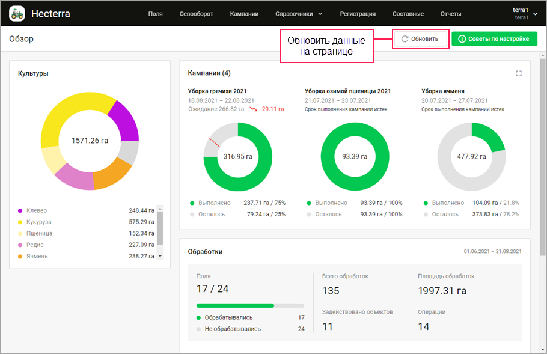
Task: Open campaign Уборка озимой пшеницы 2021
Action: 347,91
